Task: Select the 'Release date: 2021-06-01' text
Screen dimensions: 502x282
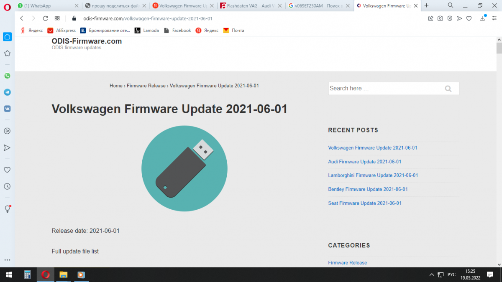Action: (86, 231)
